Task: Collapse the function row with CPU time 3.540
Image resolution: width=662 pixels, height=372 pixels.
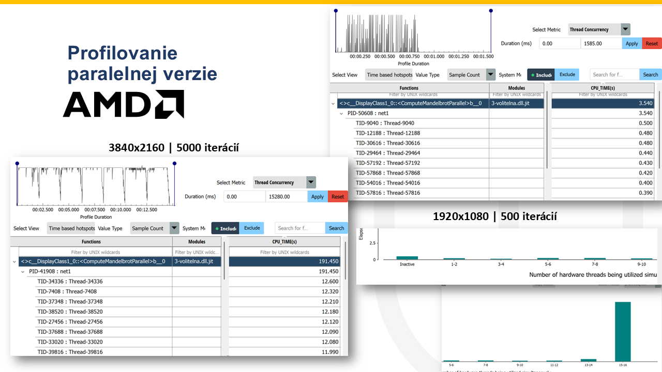Action: (x=334, y=103)
